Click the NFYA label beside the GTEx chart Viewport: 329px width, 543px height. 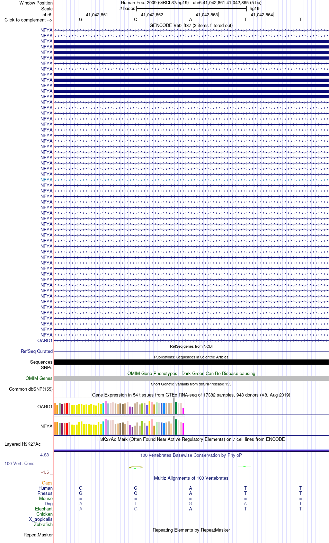[46, 426]
